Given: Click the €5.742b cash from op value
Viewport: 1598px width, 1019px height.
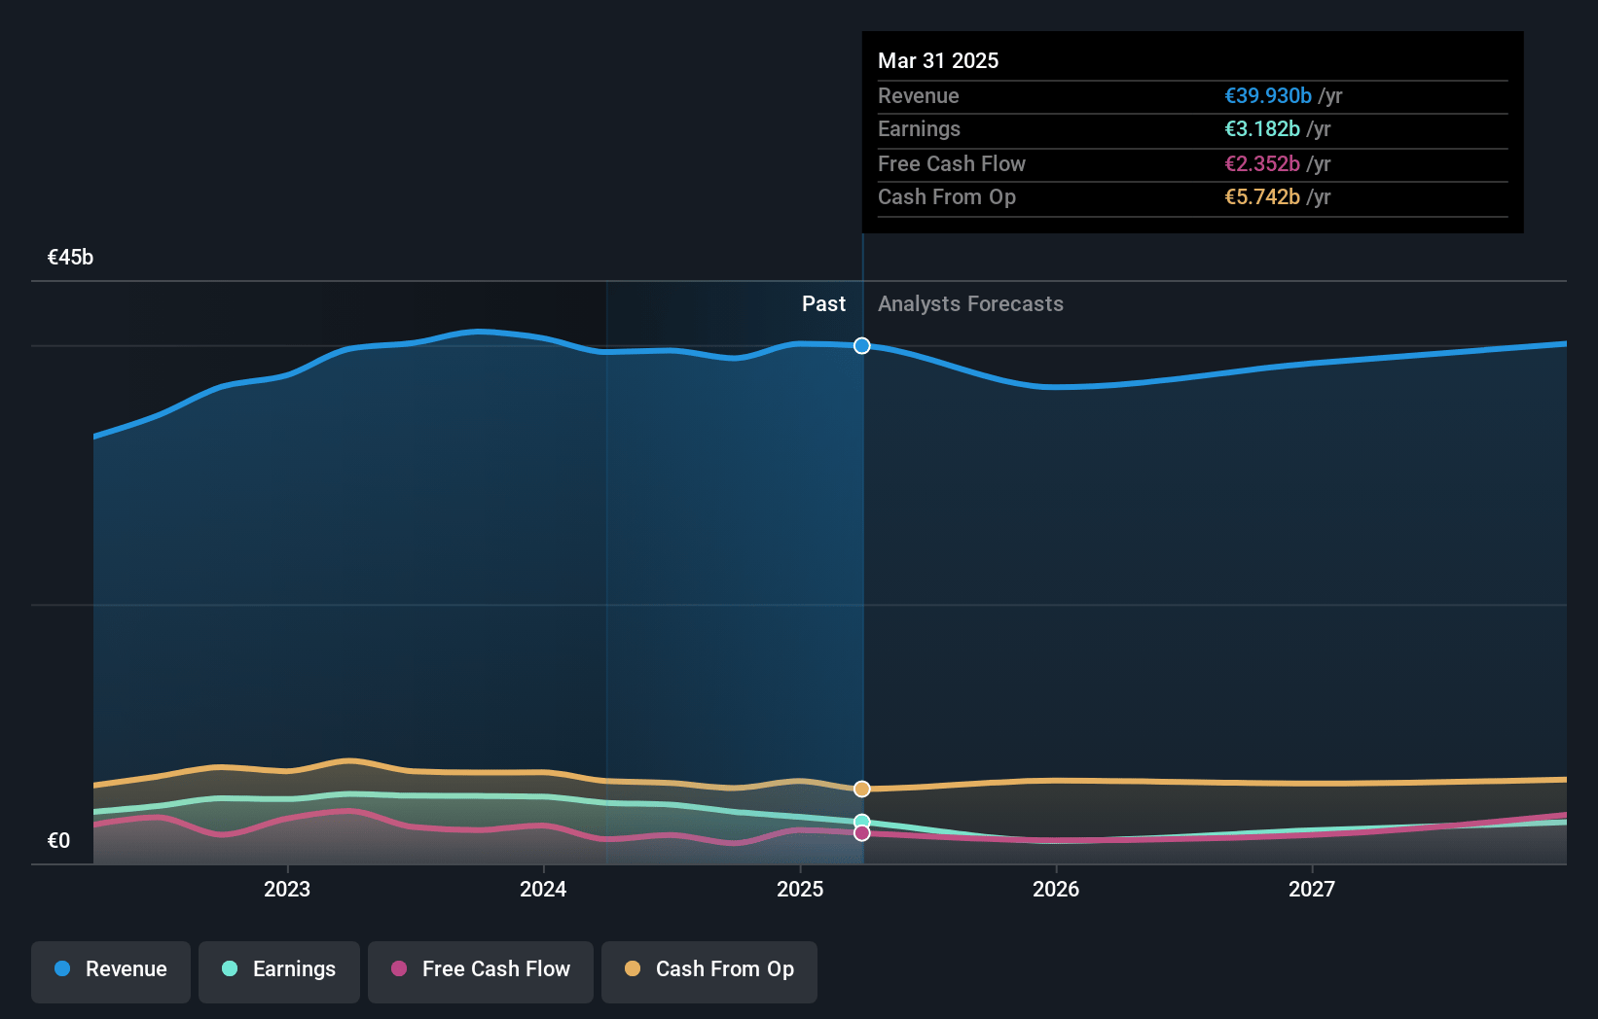Looking at the screenshot, I should (x=1262, y=197).
